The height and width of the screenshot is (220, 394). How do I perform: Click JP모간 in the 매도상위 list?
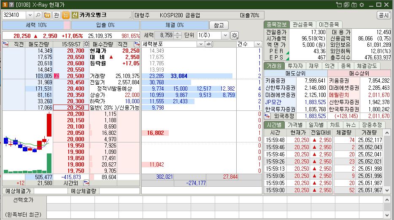(273, 102)
